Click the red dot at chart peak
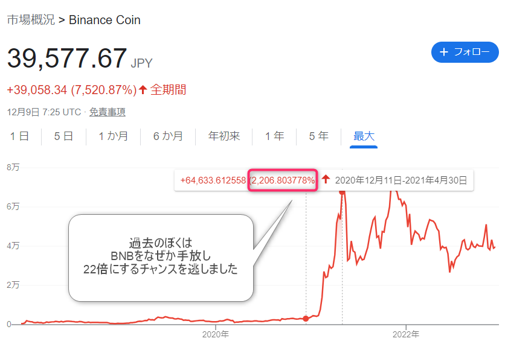Image resolution: width=505 pixels, height=347 pixels. (x=342, y=192)
